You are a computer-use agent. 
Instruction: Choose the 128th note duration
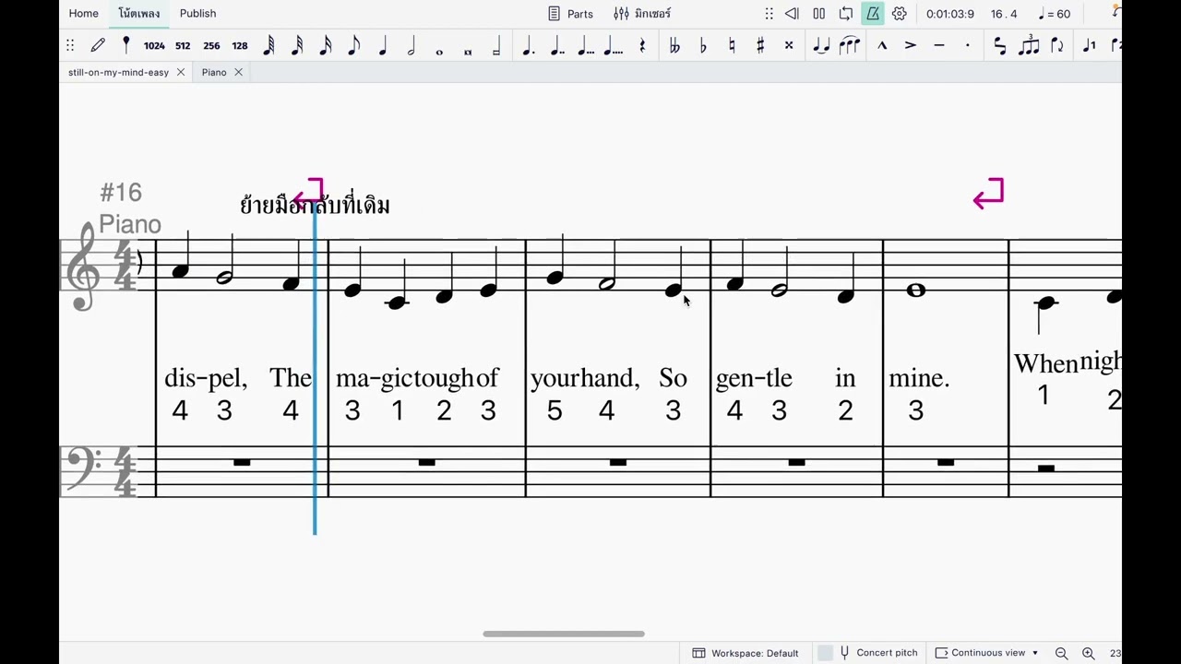click(x=240, y=45)
